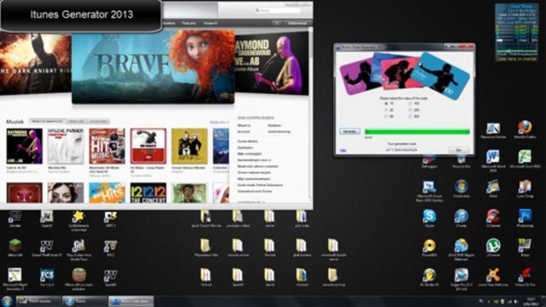The image size is (546, 307).
Task: Click the green generation progress bar
Action: click(417, 131)
